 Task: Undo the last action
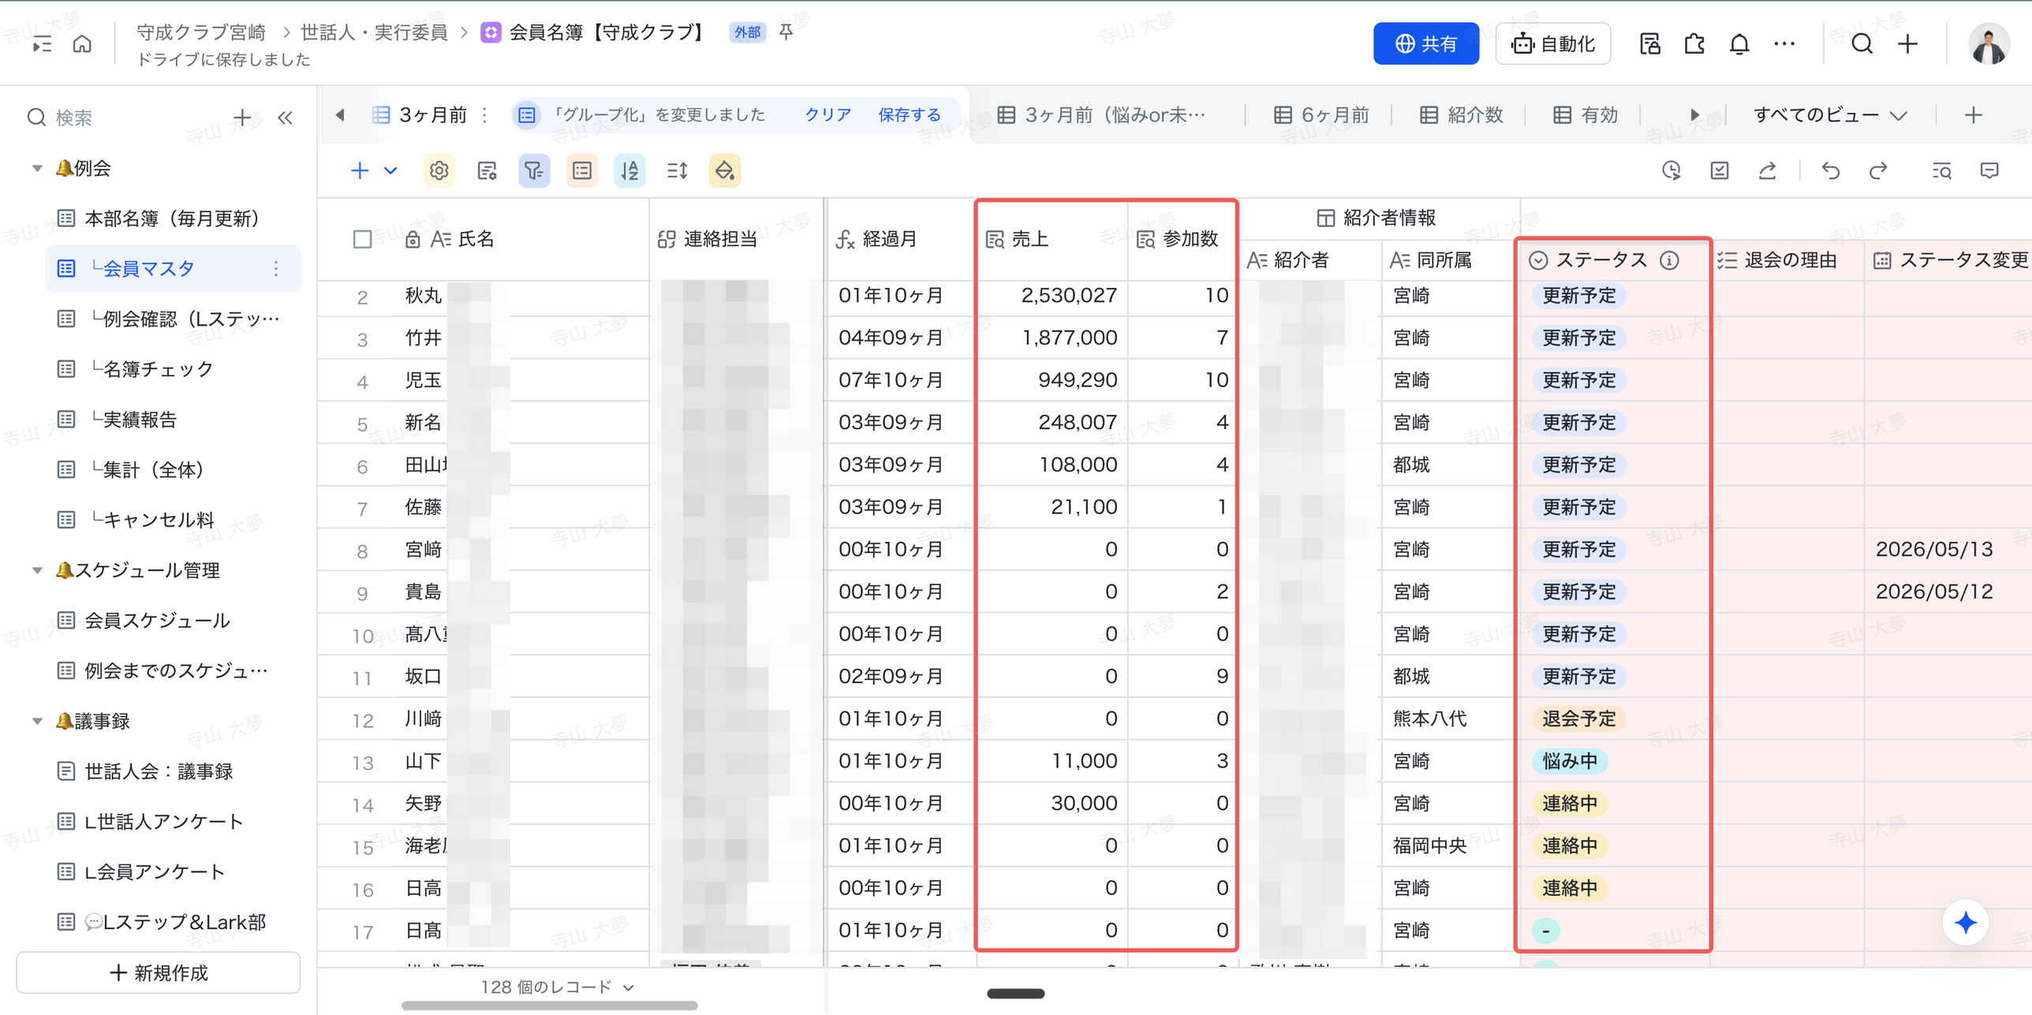1831,170
